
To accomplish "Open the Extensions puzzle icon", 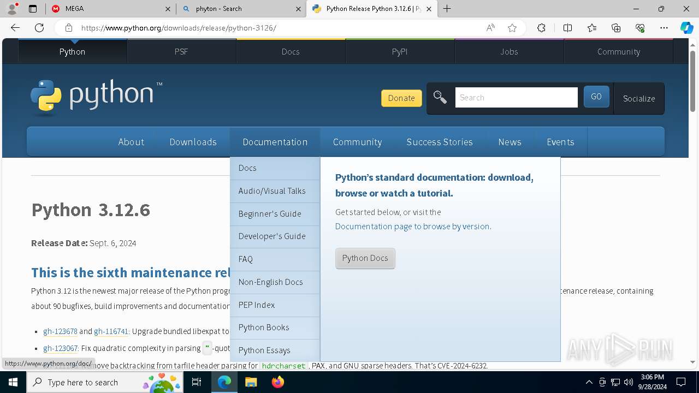I will (x=541, y=28).
